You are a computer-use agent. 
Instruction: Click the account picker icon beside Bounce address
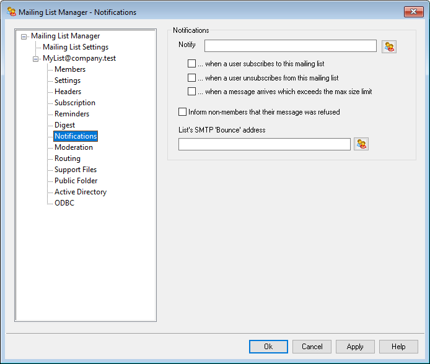[x=361, y=144]
